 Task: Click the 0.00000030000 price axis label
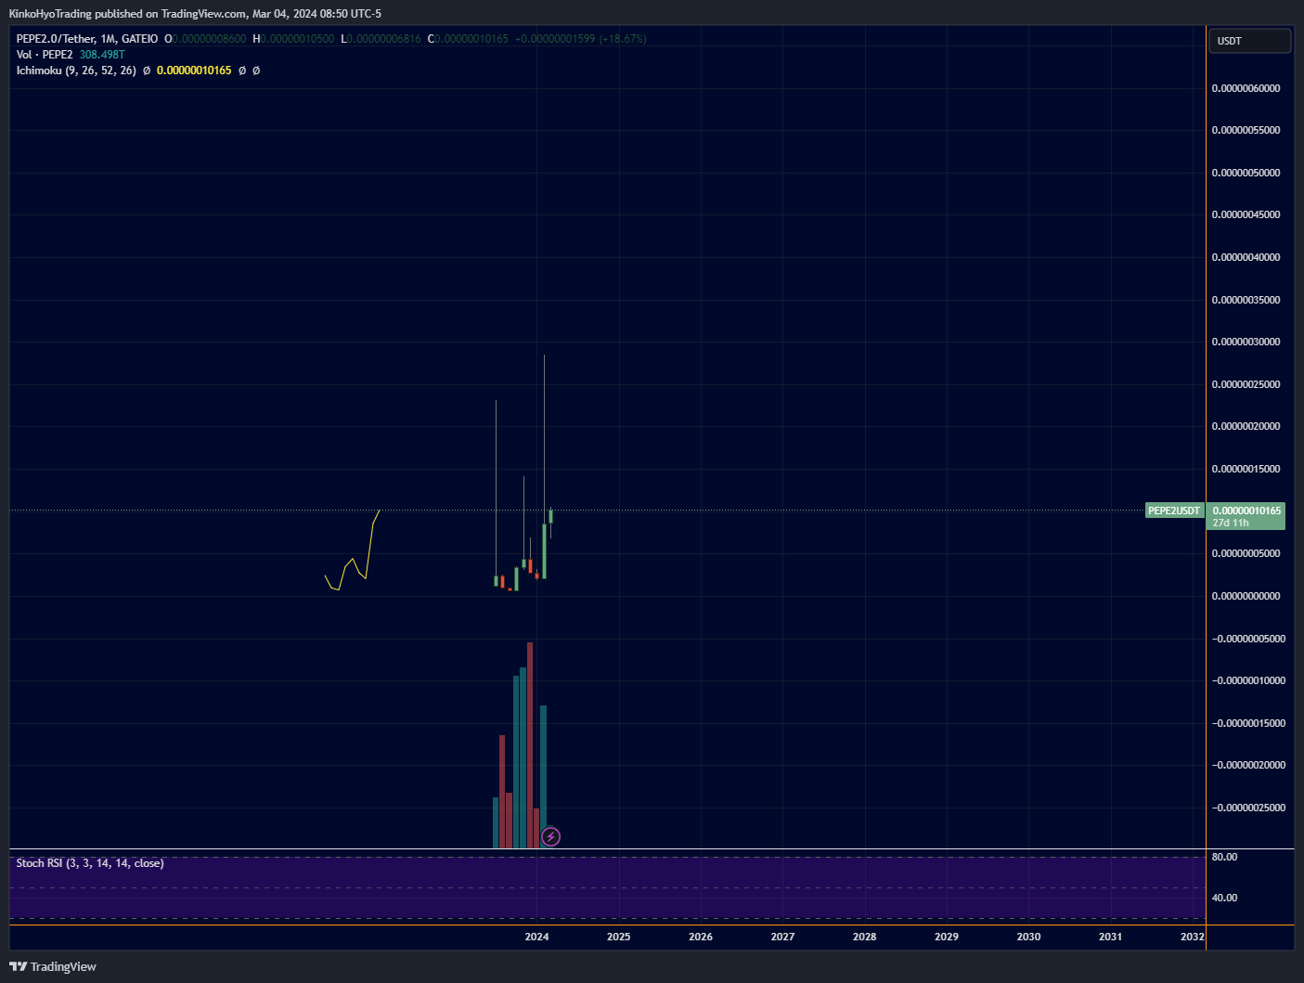1246,342
